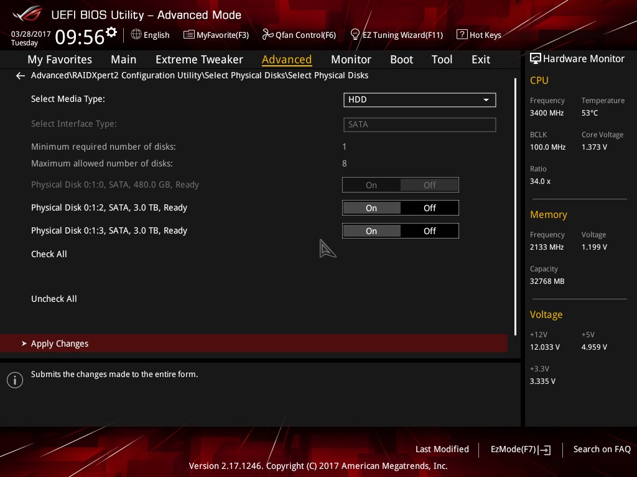Click the EzMode(F7) exit icon

tap(546, 450)
